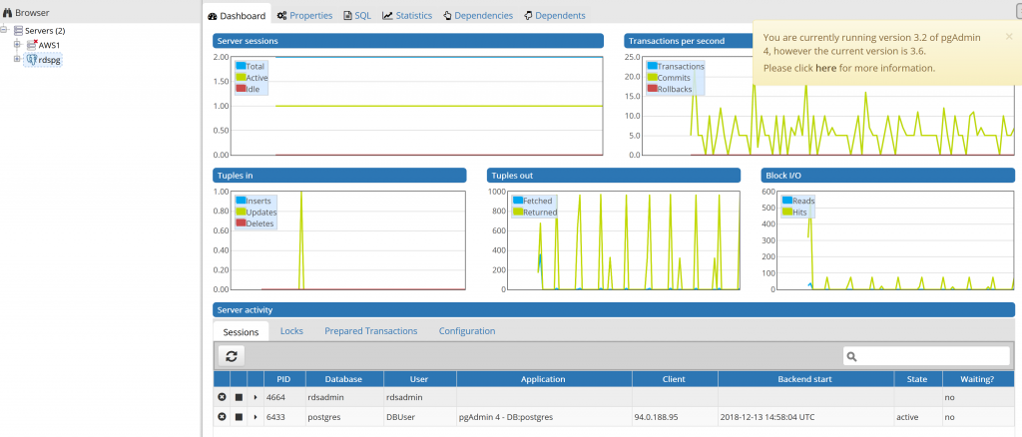This screenshot has width=1022, height=437.
Task: Click the Active legend swatch in Server sessions
Action: click(241, 77)
